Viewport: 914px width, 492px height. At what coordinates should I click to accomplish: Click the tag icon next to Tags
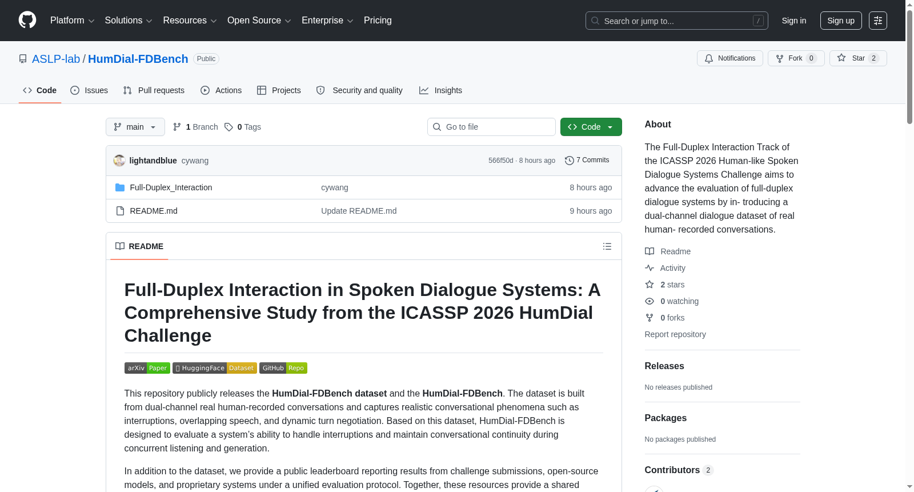228,127
